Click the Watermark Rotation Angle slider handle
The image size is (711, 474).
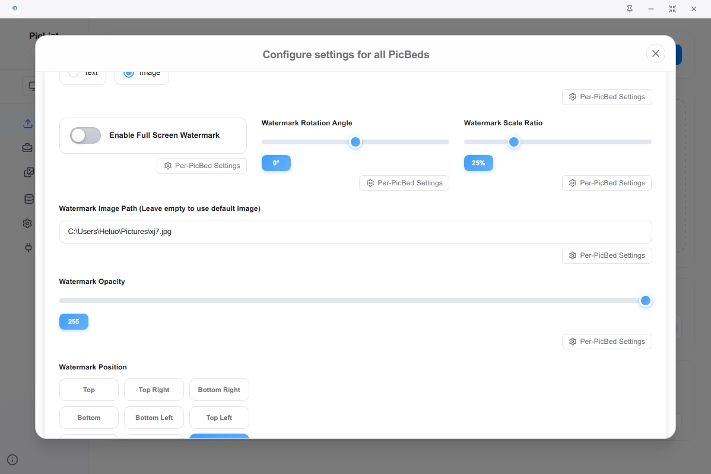click(355, 142)
